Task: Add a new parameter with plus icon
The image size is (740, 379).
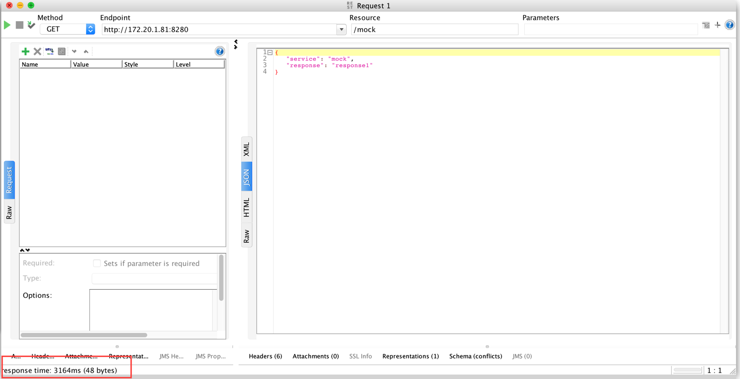Action: (25, 51)
